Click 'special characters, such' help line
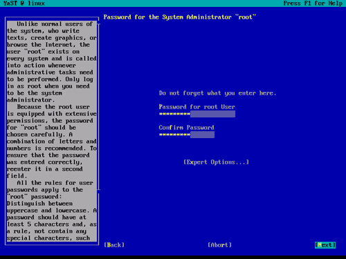Viewport: 346px width, 259px height. coord(48,238)
